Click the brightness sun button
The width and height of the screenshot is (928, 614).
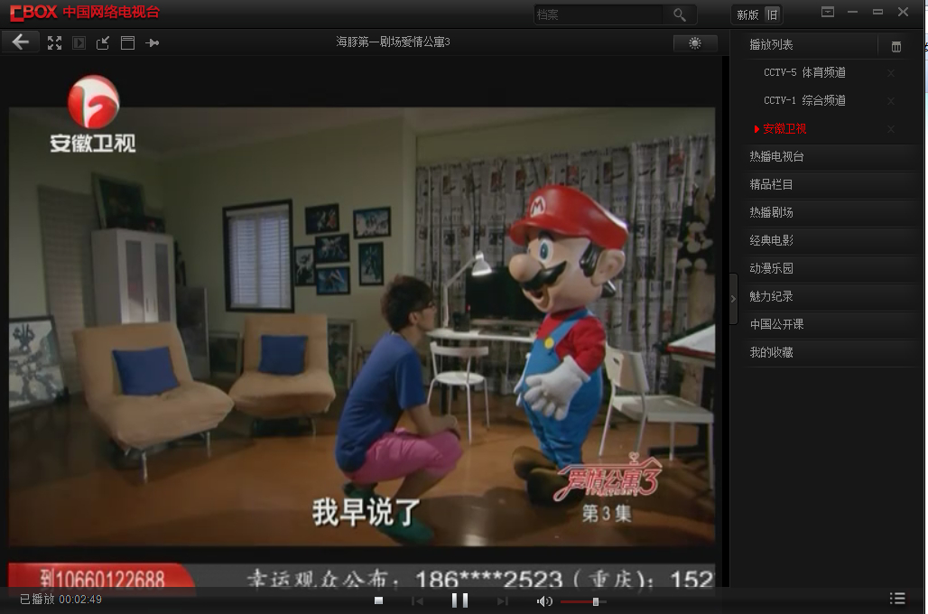coord(695,42)
